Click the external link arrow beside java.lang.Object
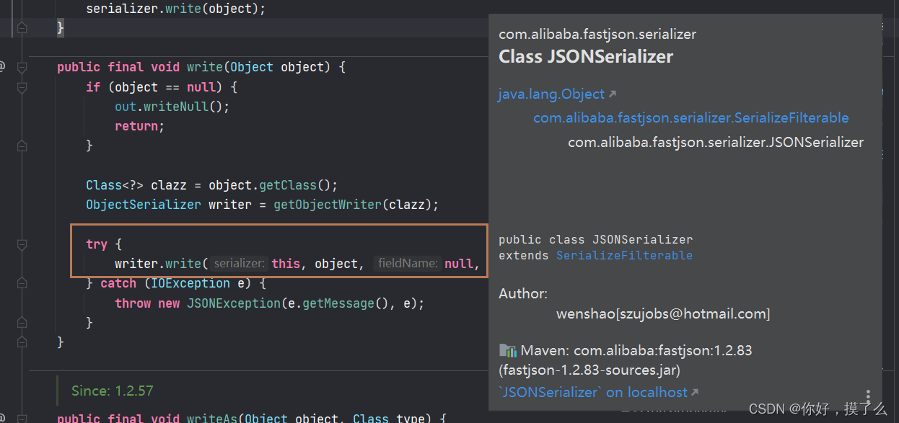The height and width of the screenshot is (423, 899). (613, 93)
